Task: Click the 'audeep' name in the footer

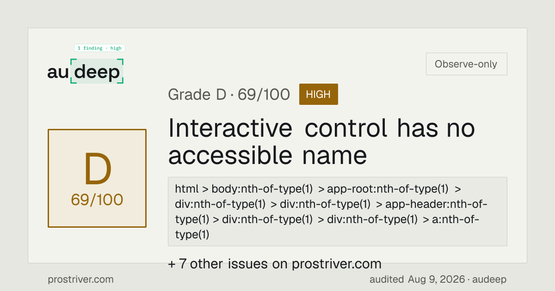Action: (490, 279)
